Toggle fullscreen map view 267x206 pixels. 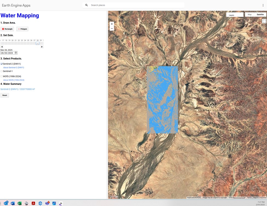264,21
